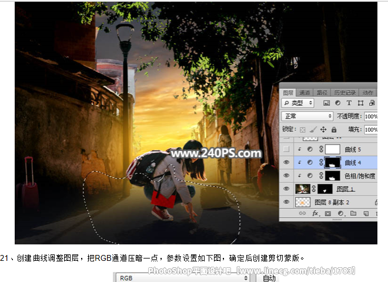Select the 曲线 4 layer name
The width and height of the screenshot is (388, 282).
tap(353, 163)
